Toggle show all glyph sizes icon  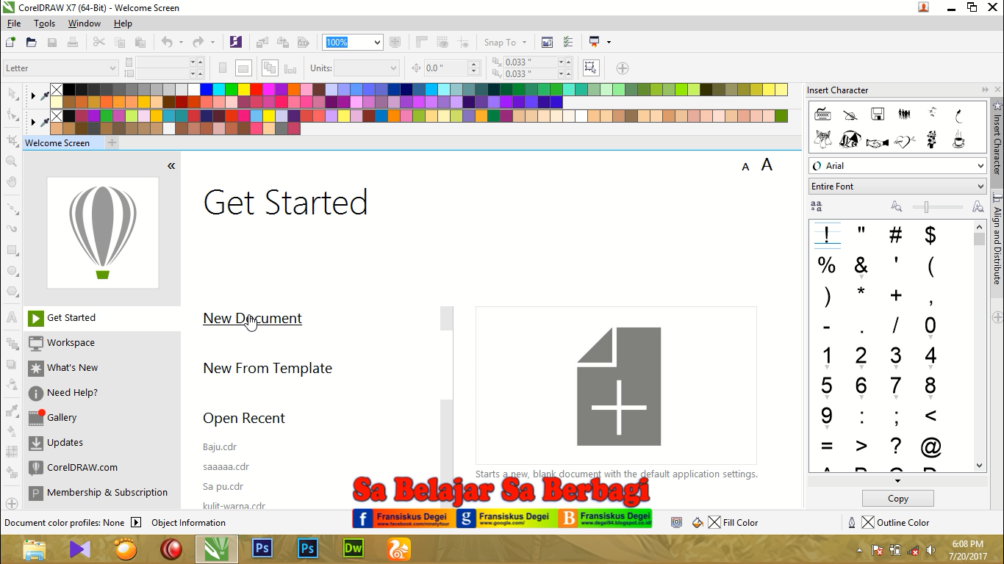pos(816,207)
